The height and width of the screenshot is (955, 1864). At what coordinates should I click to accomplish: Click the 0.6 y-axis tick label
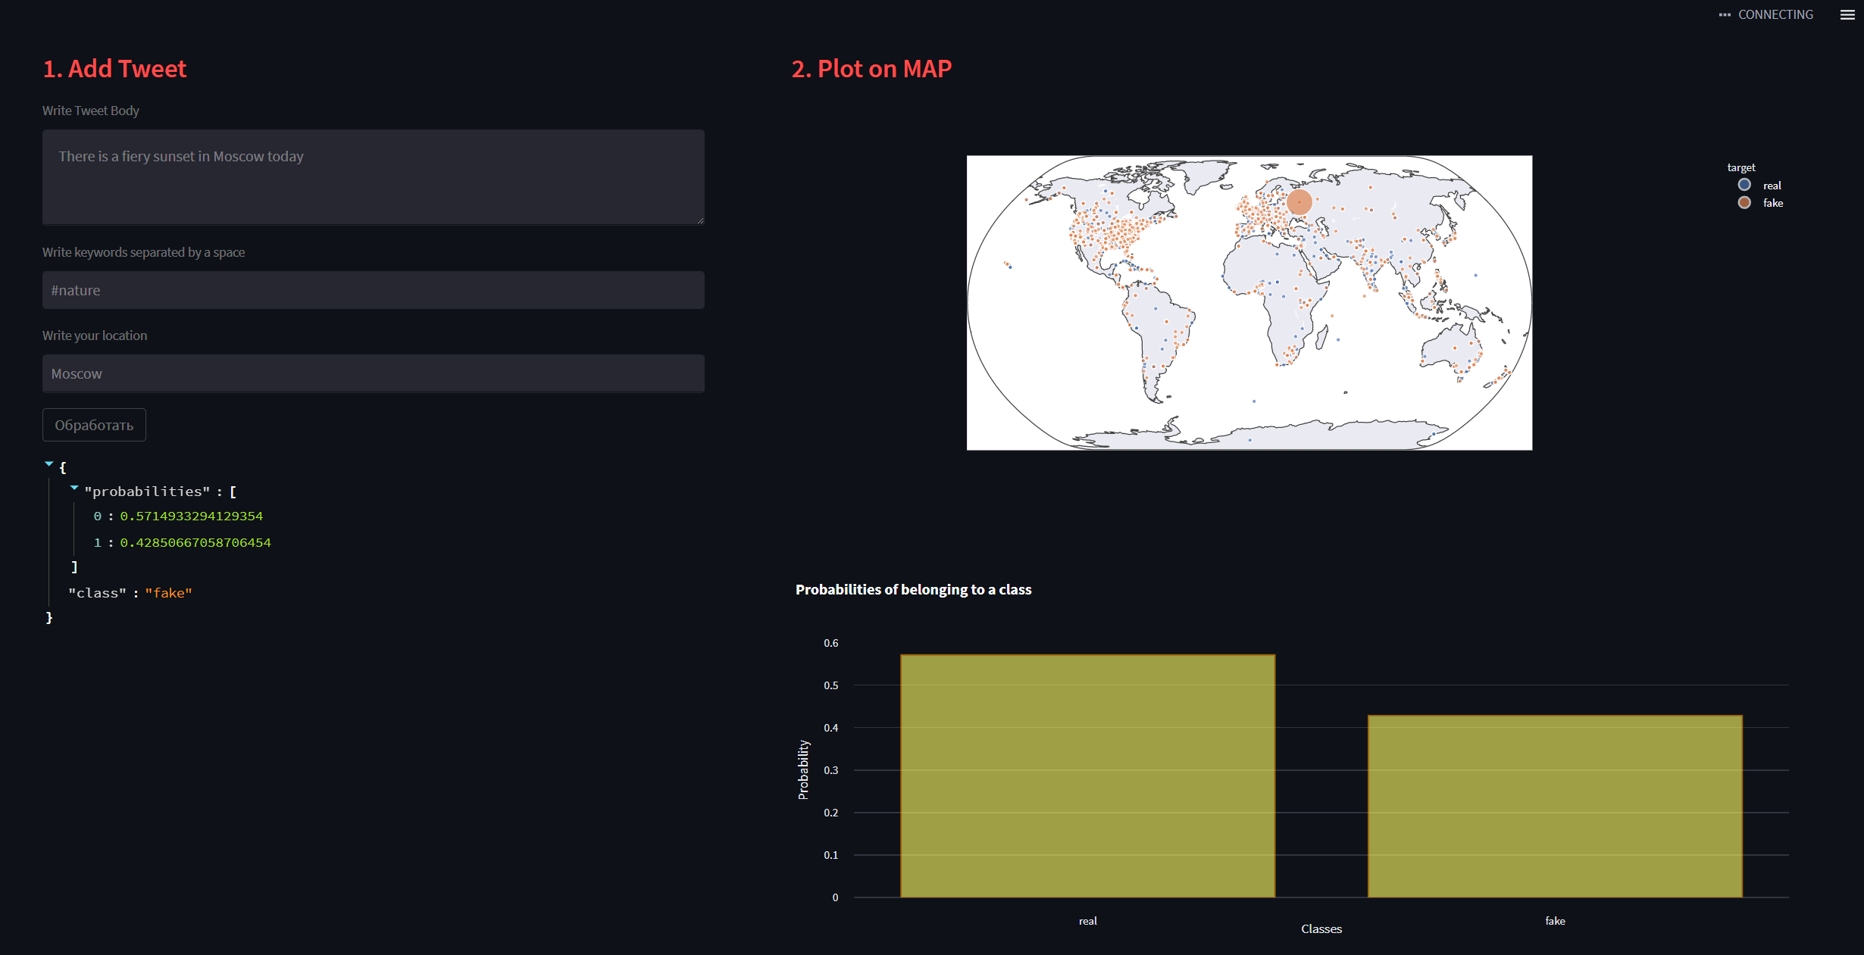pos(831,643)
